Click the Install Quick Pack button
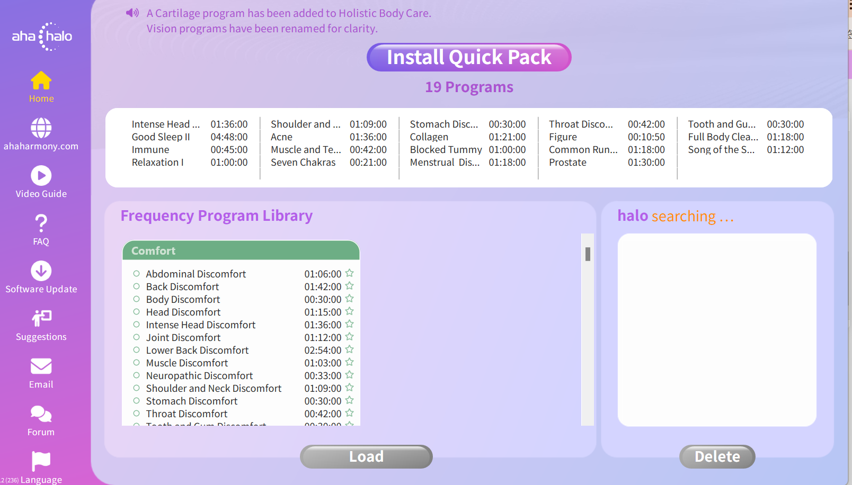 click(469, 57)
